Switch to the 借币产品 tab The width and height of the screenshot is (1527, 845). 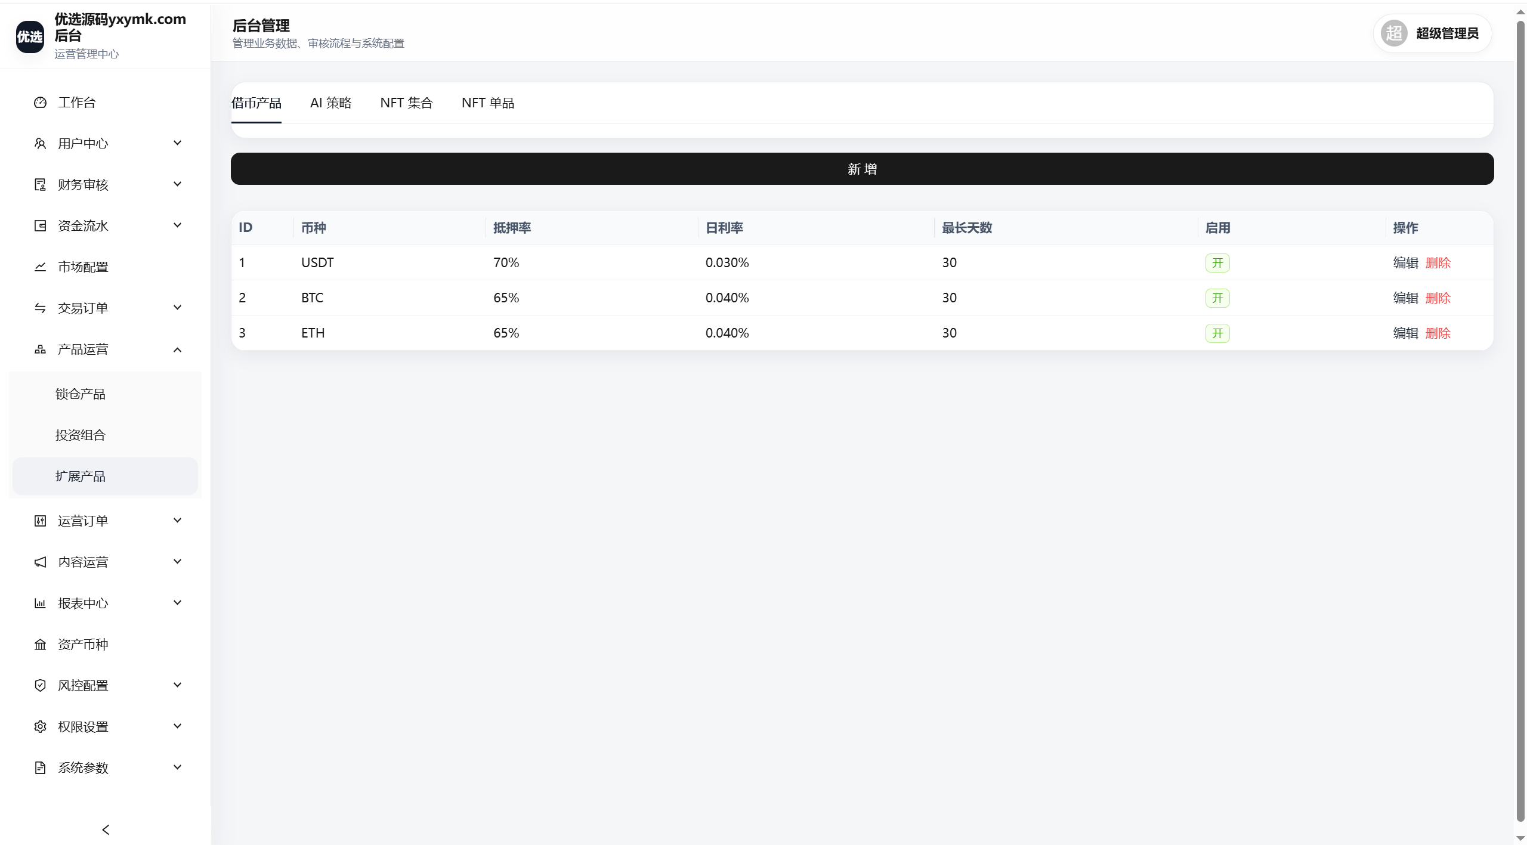(256, 103)
